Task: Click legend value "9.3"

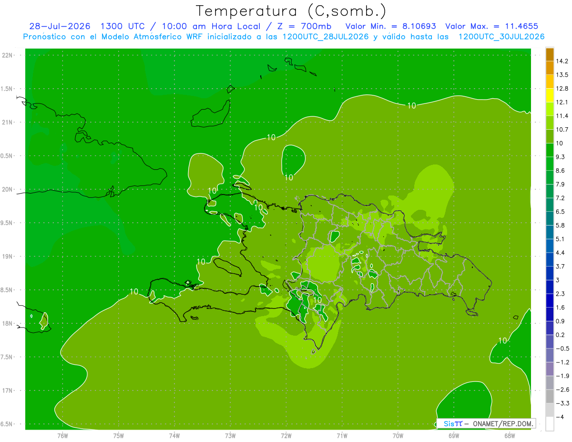Action: (x=561, y=157)
